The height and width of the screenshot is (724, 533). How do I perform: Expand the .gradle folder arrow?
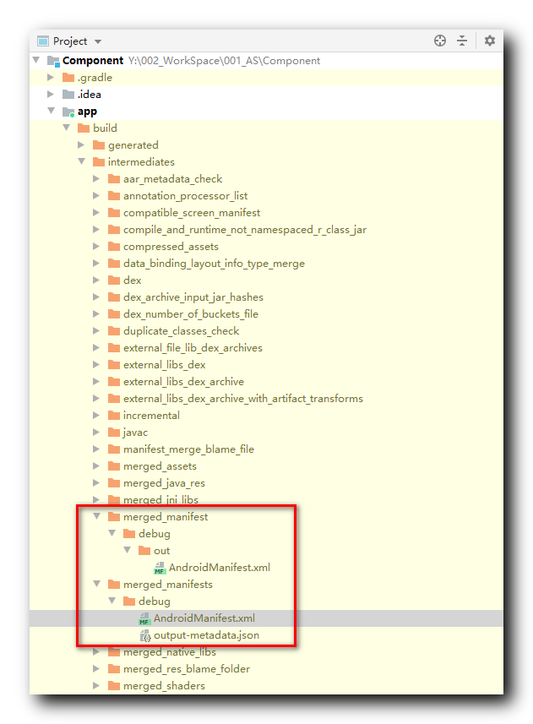point(51,77)
